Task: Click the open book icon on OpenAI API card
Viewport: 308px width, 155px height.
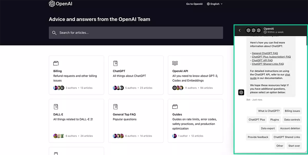Action: tap(175, 63)
